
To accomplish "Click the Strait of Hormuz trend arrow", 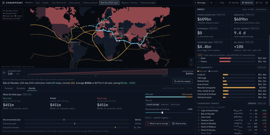I will coord(199,130).
